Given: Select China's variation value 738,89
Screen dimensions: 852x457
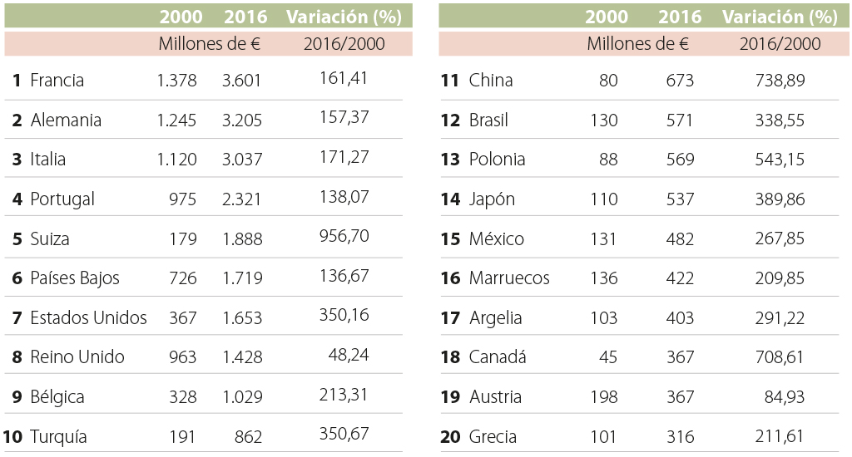Looking at the screenshot, I should tap(777, 80).
